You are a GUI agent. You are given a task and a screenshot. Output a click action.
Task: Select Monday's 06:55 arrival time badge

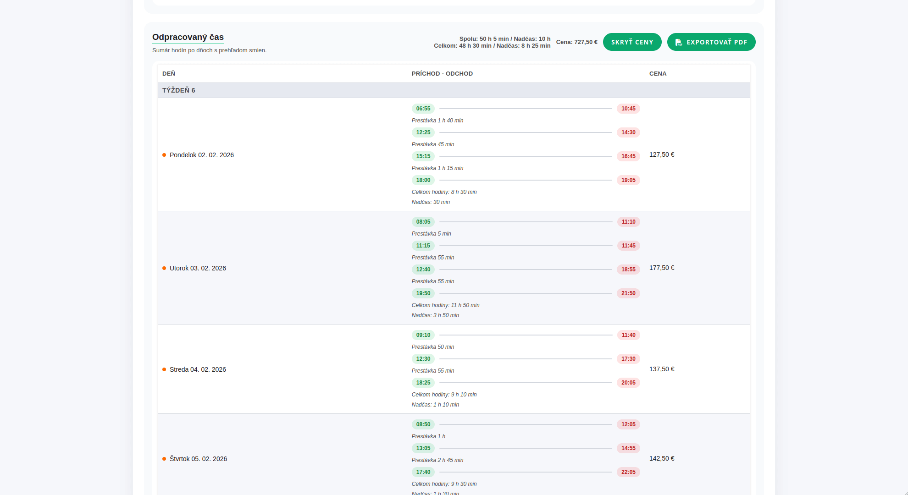coord(423,109)
